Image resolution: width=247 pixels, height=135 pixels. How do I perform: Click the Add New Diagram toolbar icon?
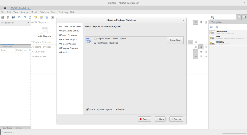click(x=30, y=17)
